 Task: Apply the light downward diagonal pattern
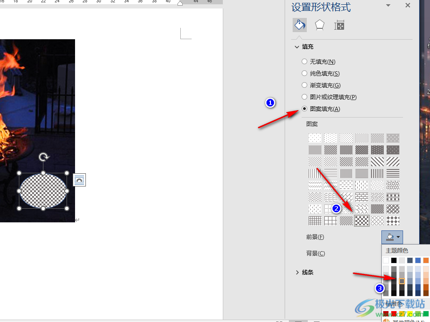click(315, 161)
